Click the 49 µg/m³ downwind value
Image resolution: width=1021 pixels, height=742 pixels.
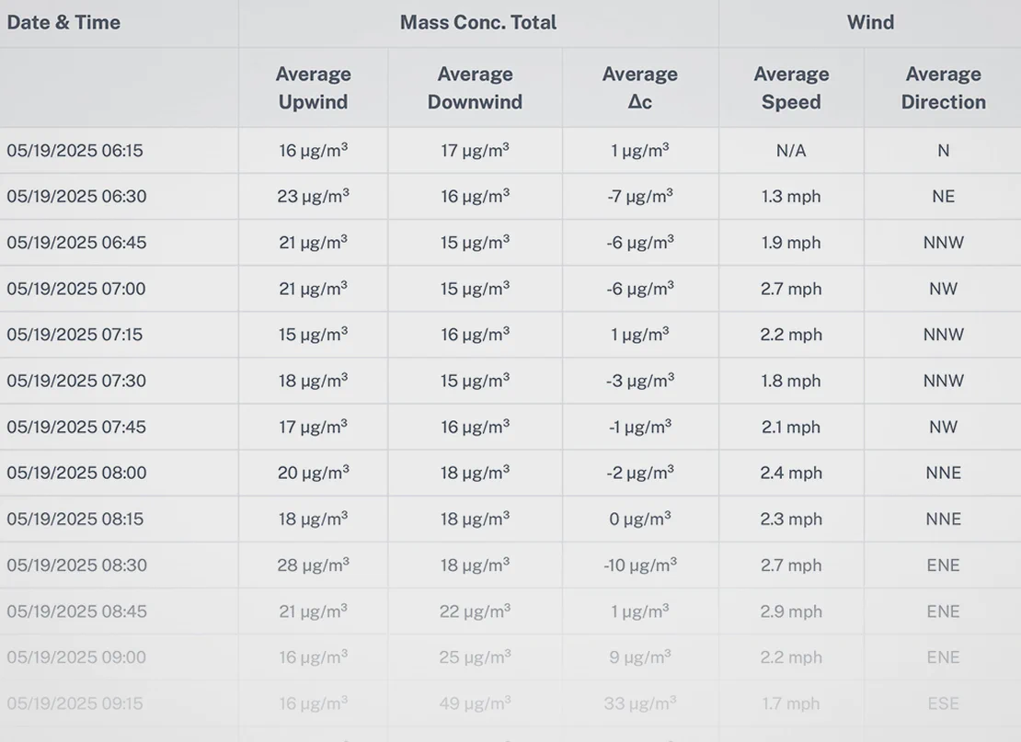475,703
